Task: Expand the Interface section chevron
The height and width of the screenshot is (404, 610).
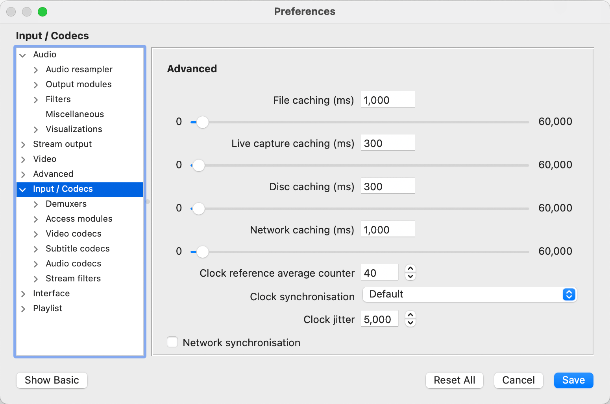Action: pos(23,294)
